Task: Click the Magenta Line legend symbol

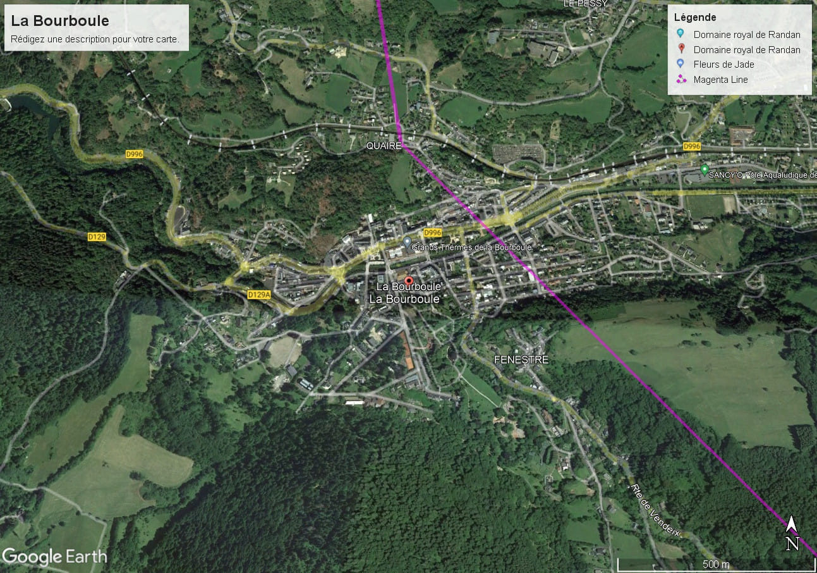Action: 680,79
